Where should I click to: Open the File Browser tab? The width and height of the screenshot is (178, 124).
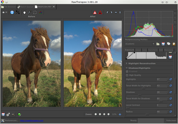pos(9,6)
